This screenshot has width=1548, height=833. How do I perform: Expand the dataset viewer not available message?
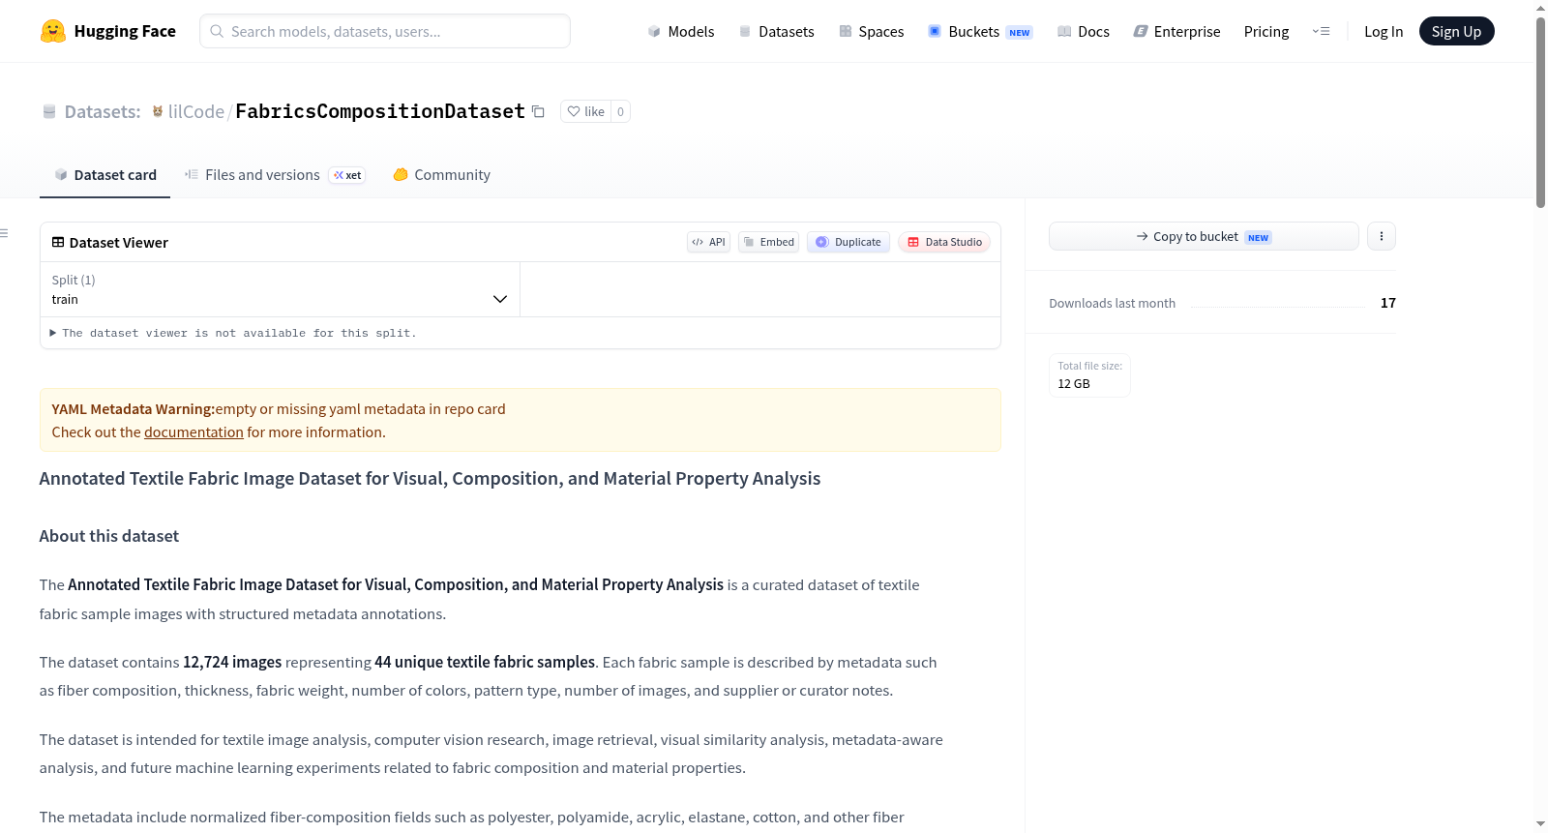click(233, 333)
